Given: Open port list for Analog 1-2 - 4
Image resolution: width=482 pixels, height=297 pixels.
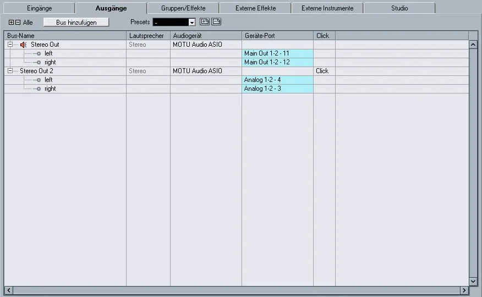Looking at the screenshot, I should pos(277,80).
